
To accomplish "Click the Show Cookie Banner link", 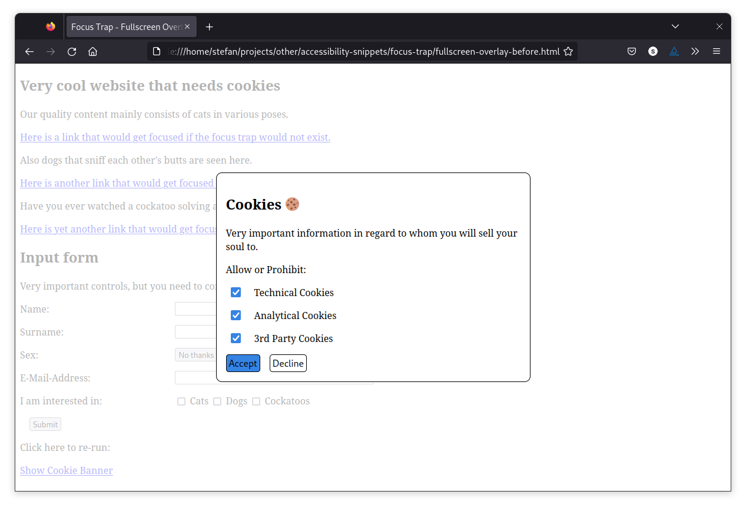I will tap(67, 470).
